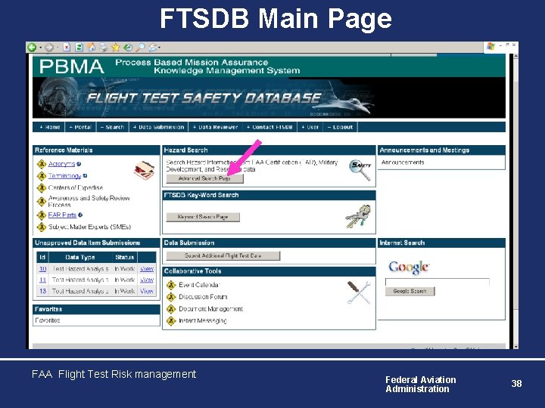Click the info icon after Acronyms
This screenshot has height=408, width=545.
click(79, 164)
